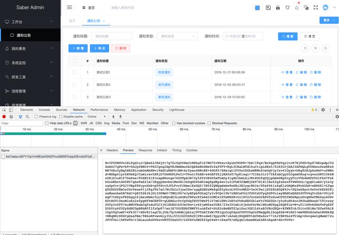
Task: Open the Response tab in request details
Action: pyautogui.click(x=145, y=150)
